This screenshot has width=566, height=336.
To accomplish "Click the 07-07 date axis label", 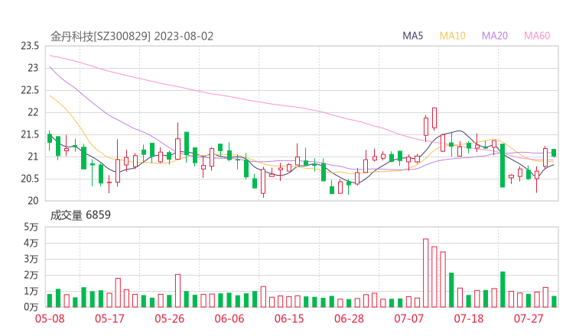I will coord(408,318).
